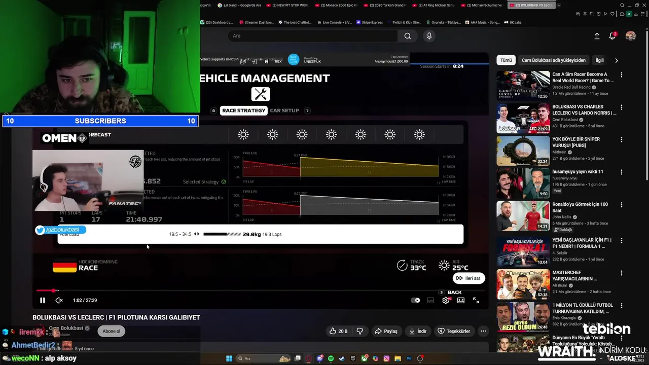This screenshot has width=649, height=365.
Task: Open the YouTube upload icon
Action: tap(597, 36)
